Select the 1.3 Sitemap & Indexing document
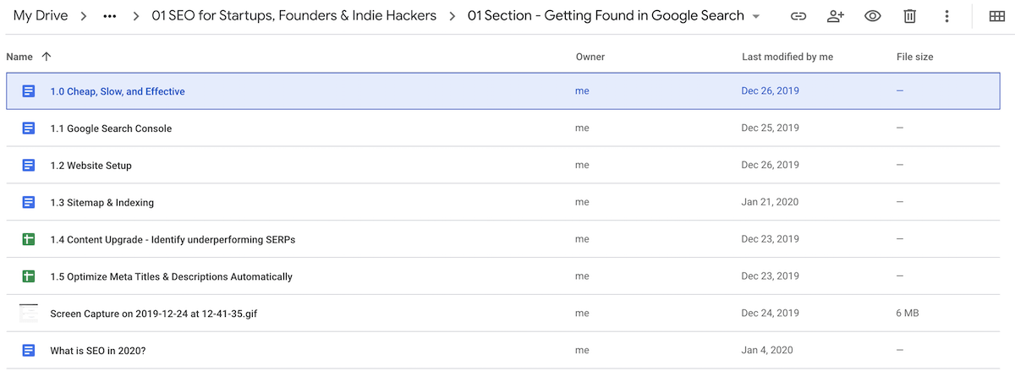1015x382 pixels. coord(101,203)
